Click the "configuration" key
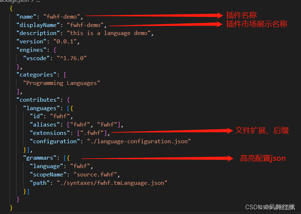The width and height of the screenshot is (301, 214). (x=55, y=141)
